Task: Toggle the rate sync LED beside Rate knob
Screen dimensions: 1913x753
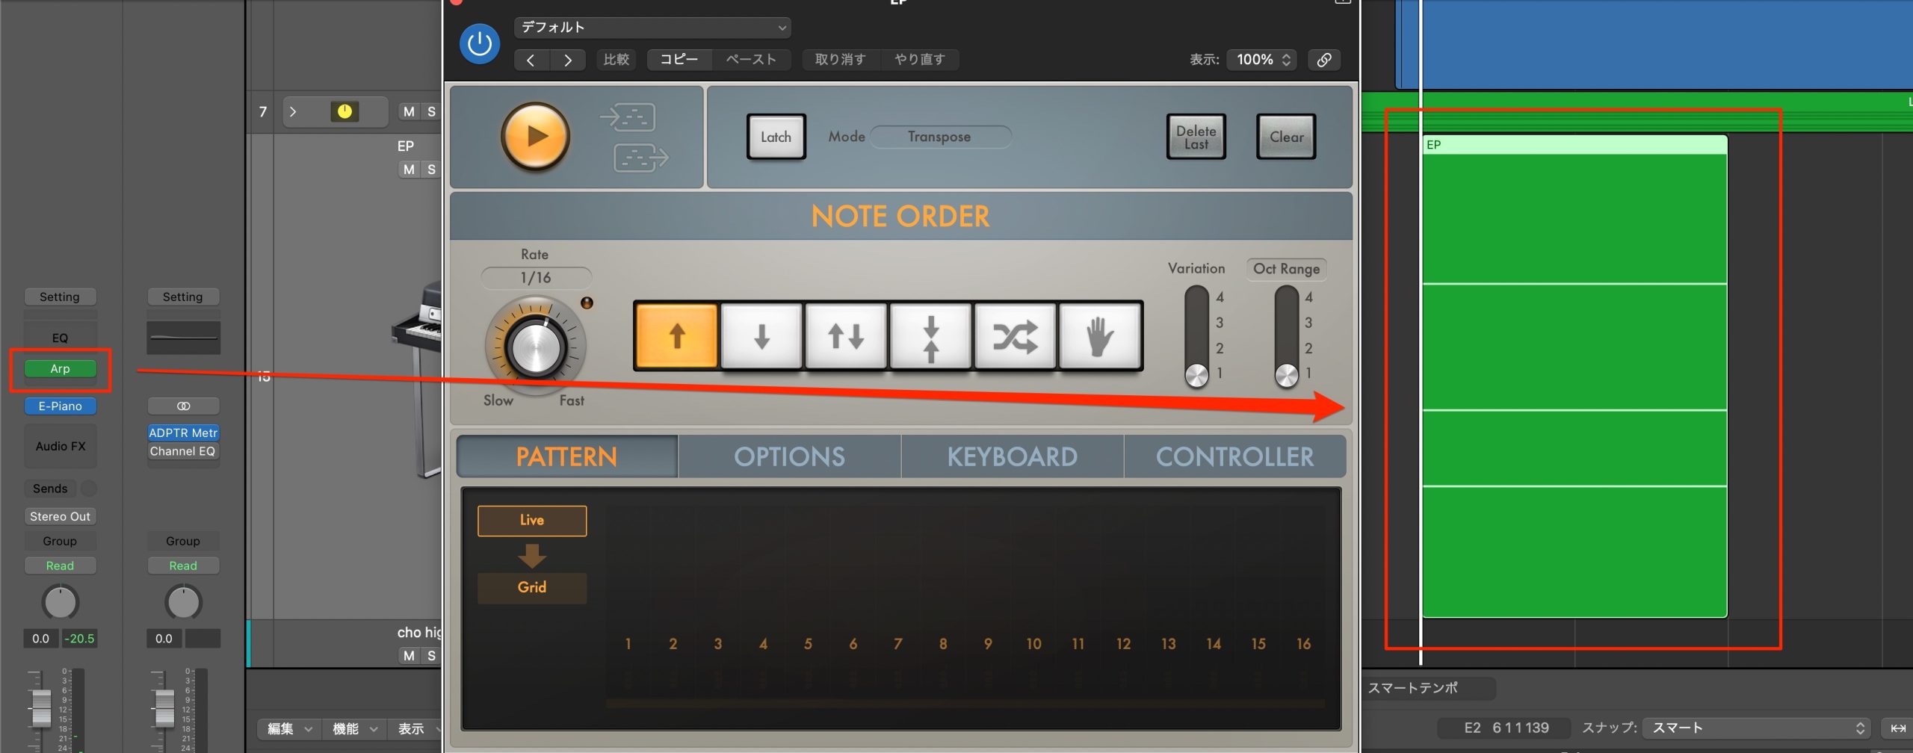Action: coord(587,303)
